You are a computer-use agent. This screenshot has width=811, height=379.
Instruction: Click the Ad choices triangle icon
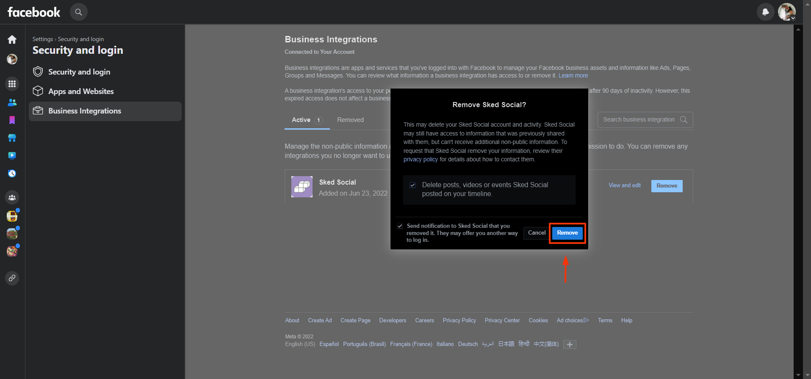(587, 321)
